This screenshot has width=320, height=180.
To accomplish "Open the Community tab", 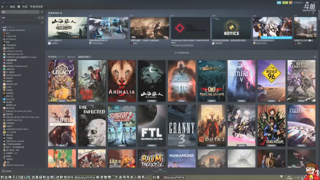I will pos(25,7).
